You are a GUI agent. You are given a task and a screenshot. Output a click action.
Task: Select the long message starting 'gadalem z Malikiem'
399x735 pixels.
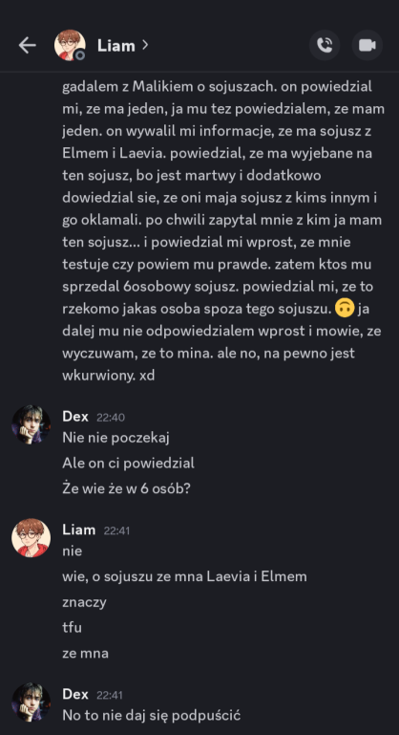223,230
